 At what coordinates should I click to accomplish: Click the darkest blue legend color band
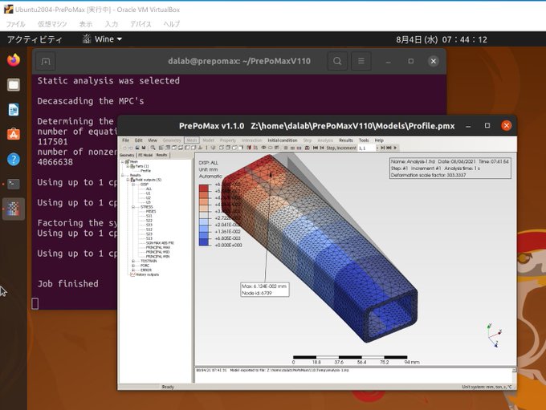pos(204,242)
